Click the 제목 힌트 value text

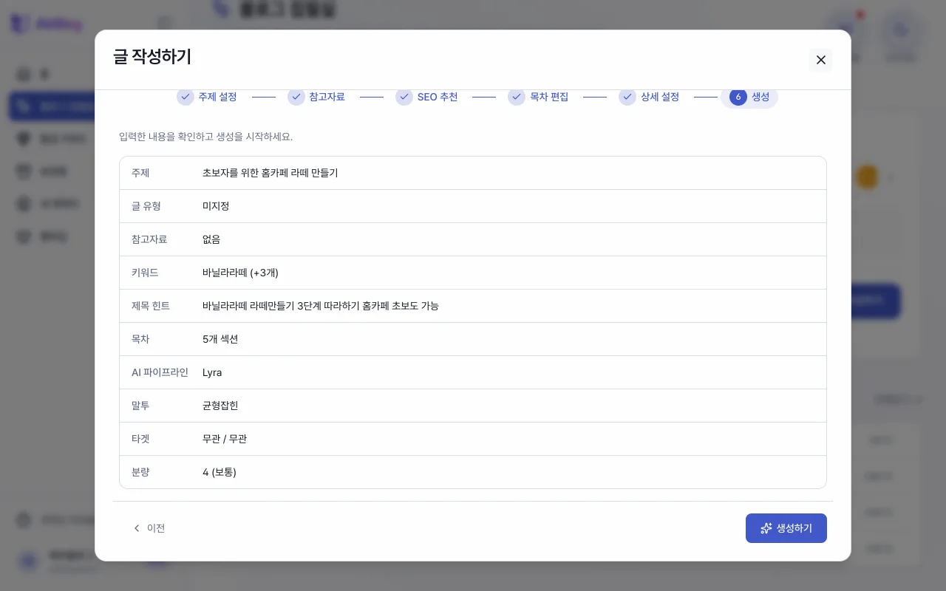[321, 306]
